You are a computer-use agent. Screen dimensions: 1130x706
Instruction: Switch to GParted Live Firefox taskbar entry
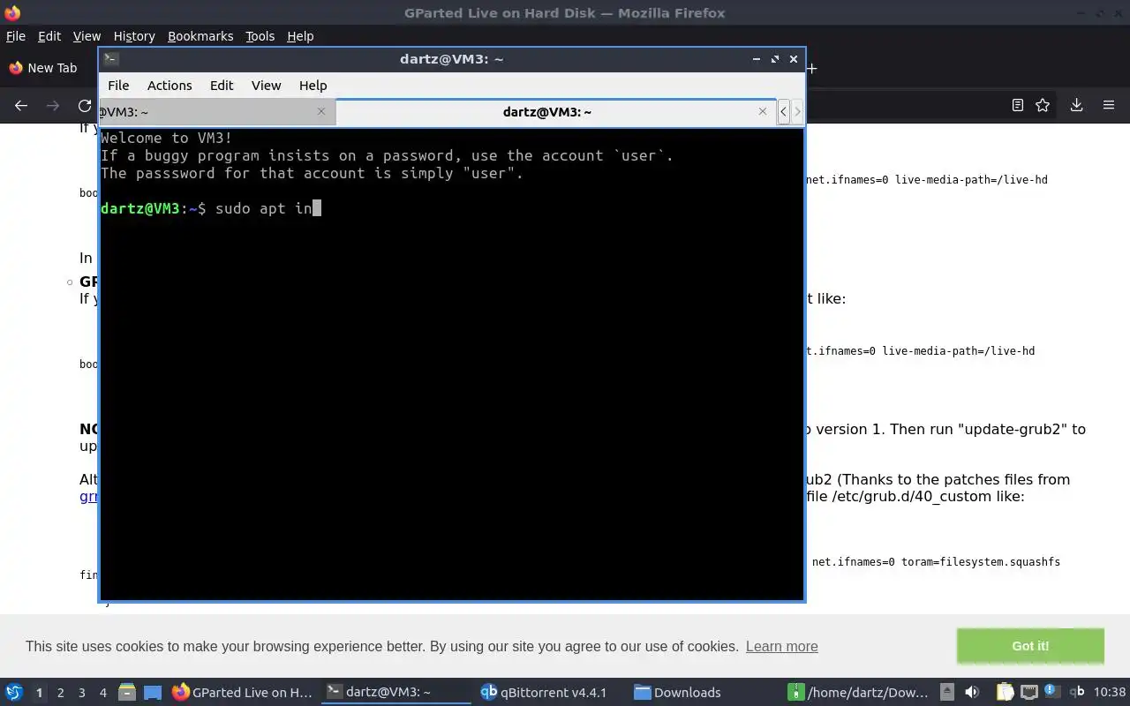243,692
